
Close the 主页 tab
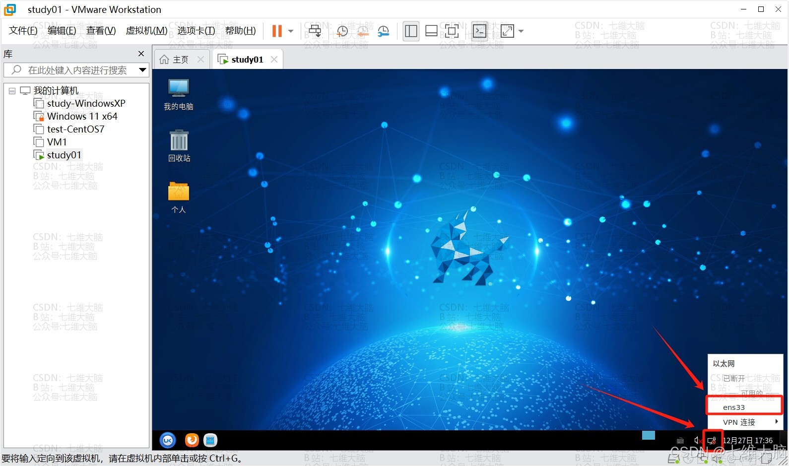pyautogui.click(x=200, y=60)
